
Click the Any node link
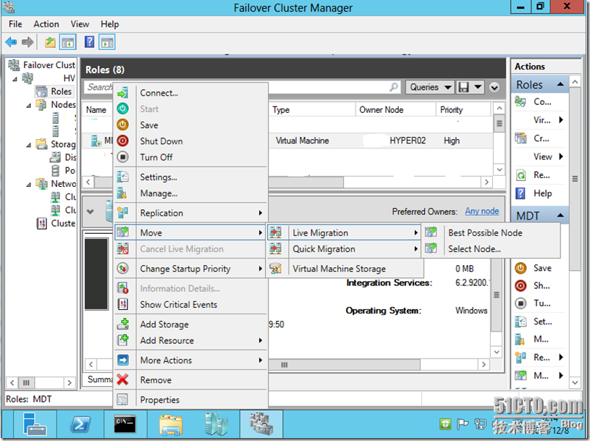[482, 211]
